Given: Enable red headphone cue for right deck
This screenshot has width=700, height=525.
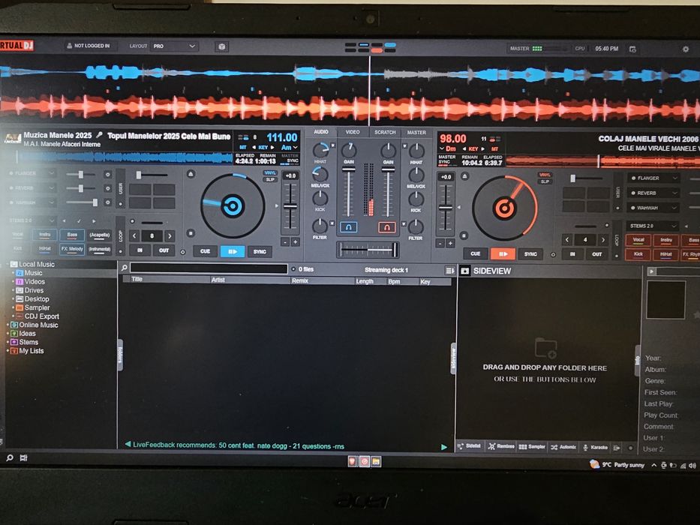Looking at the screenshot, I should click(x=387, y=228).
